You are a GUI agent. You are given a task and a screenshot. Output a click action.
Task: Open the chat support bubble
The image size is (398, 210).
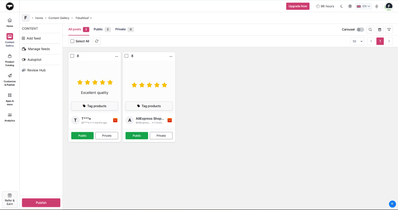click(x=393, y=204)
